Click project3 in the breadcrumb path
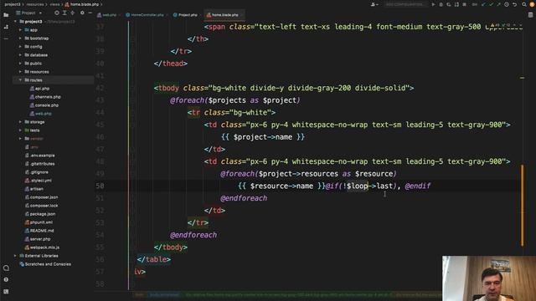 click(13, 4)
